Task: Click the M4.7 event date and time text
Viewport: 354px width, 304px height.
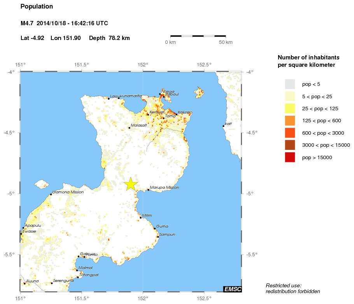Action: [64, 23]
